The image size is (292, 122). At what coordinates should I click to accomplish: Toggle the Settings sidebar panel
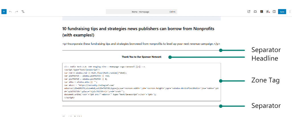274,12
